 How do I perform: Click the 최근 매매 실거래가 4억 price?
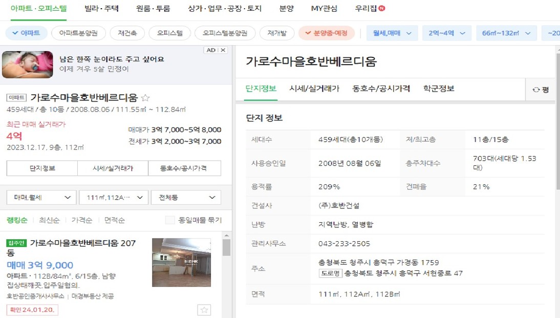click(15, 136)
